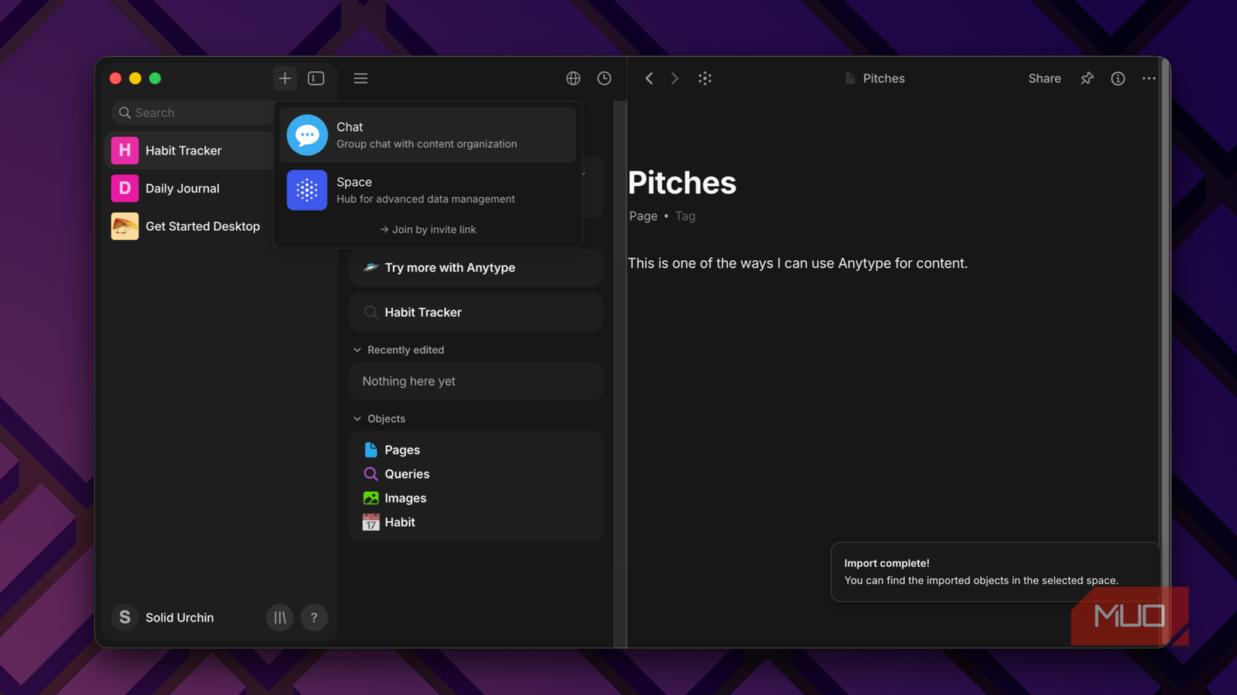This screenshot has width=1237, height=695.
Task: Click the sidebar panel toggle next to plus
Action: coord(316,78)
